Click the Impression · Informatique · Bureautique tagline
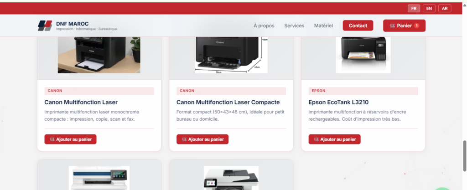This screenshot has height=190, width=467. (87, 29)
